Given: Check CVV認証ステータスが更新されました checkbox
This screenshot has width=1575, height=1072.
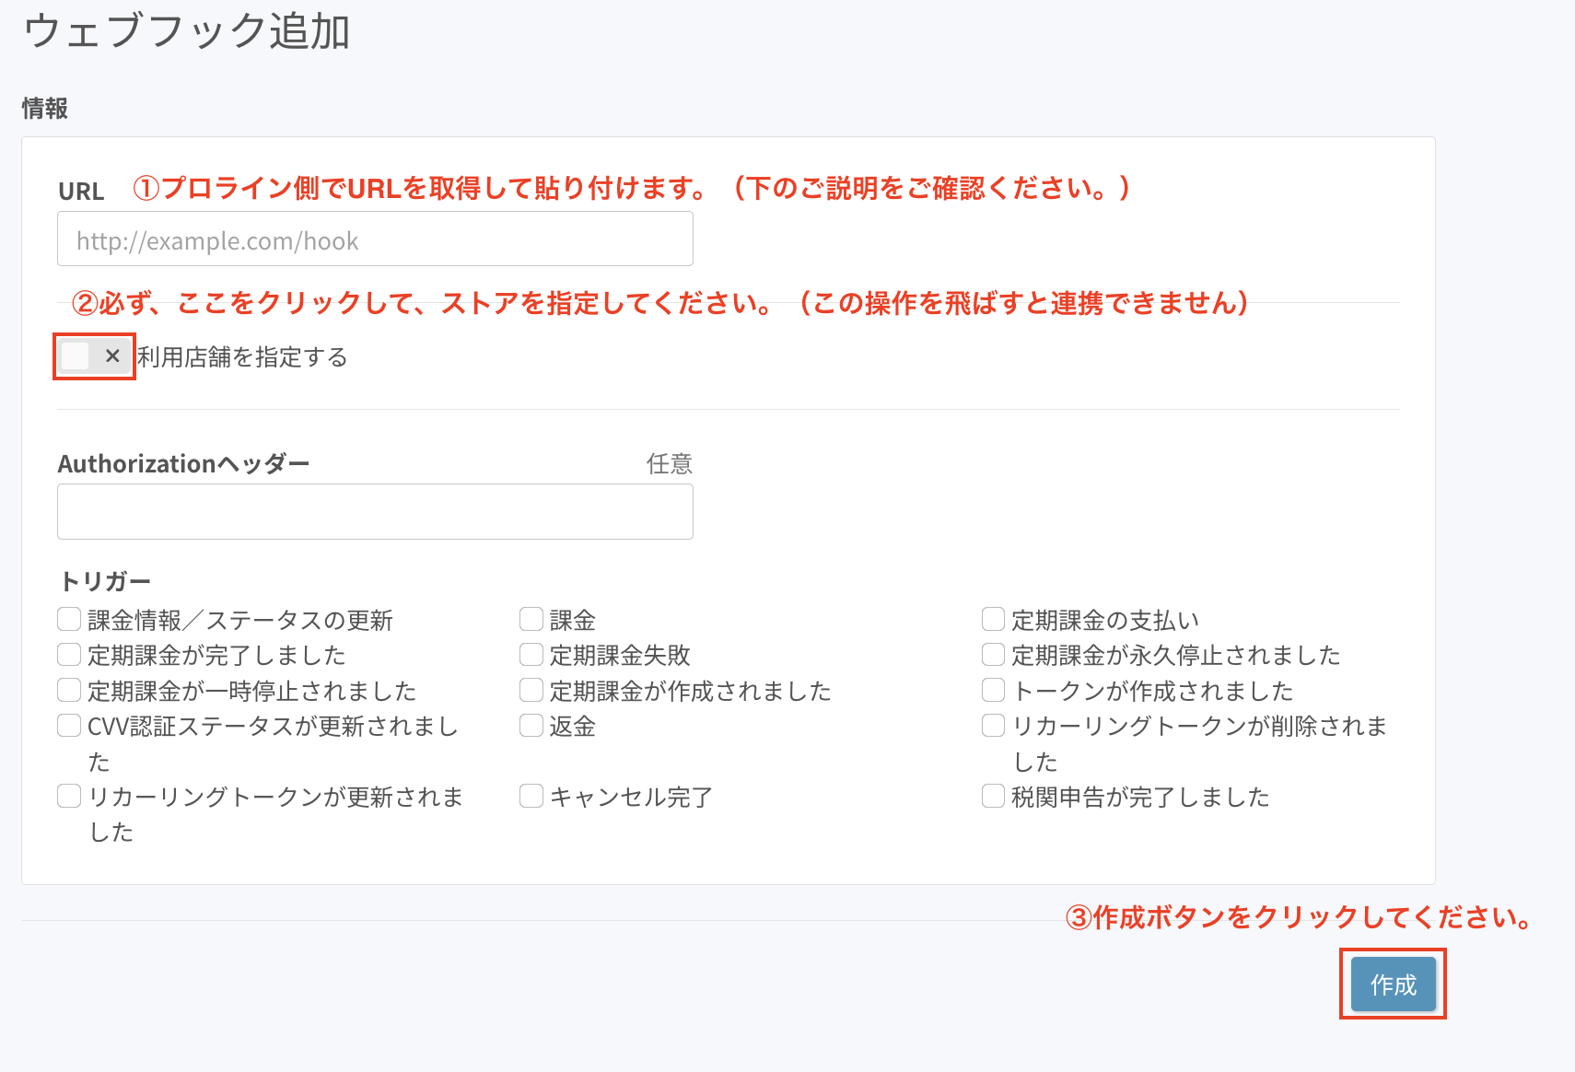Looking at the screenshot, I should click(x=69, y=726).
